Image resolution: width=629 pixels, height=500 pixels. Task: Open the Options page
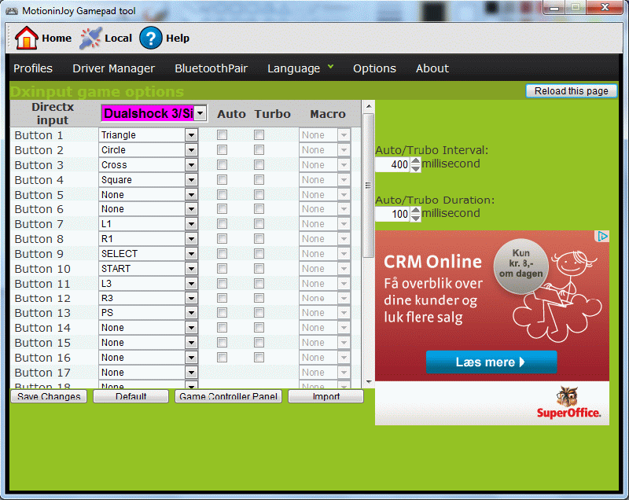pos(374,68)
